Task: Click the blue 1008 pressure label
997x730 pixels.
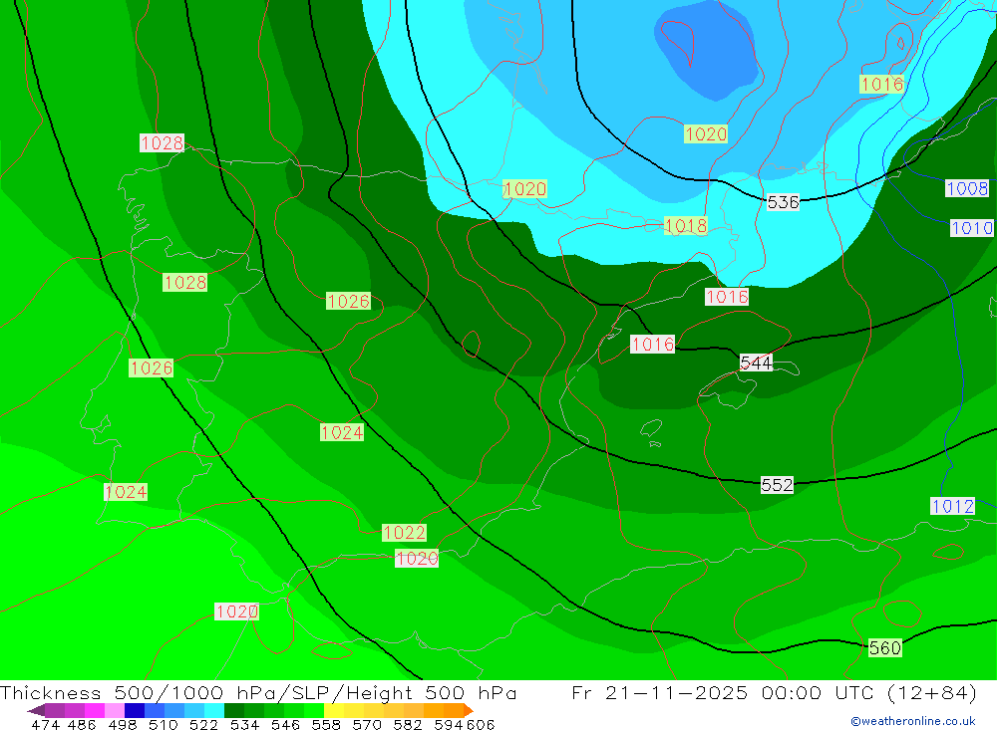Action: pos(967,188)
